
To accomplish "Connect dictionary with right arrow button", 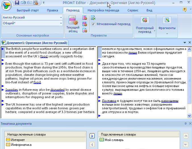I will pos(92,136).
